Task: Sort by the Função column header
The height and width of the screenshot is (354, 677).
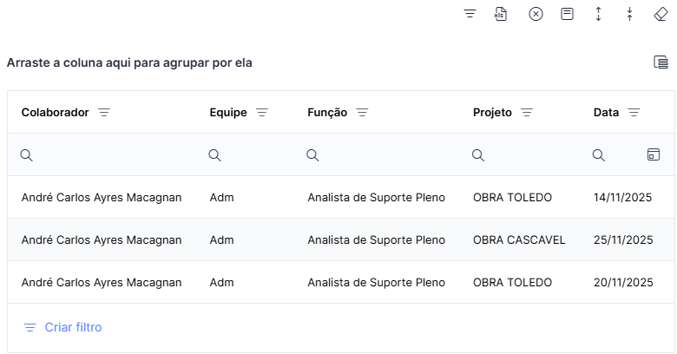Action: tap(327, 113)
